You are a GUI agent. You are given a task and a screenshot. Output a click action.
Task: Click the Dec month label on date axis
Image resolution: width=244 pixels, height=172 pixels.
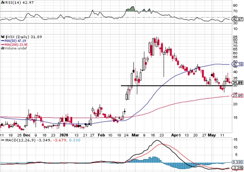[27, 135]
